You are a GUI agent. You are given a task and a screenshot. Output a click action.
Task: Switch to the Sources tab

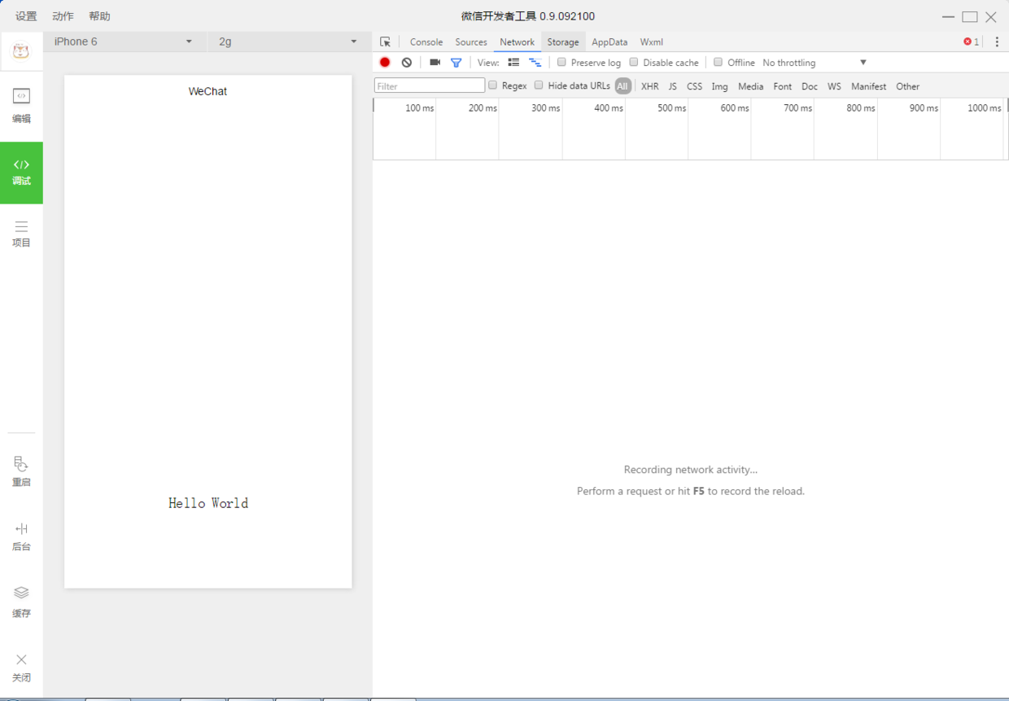(x=471, y=42)
